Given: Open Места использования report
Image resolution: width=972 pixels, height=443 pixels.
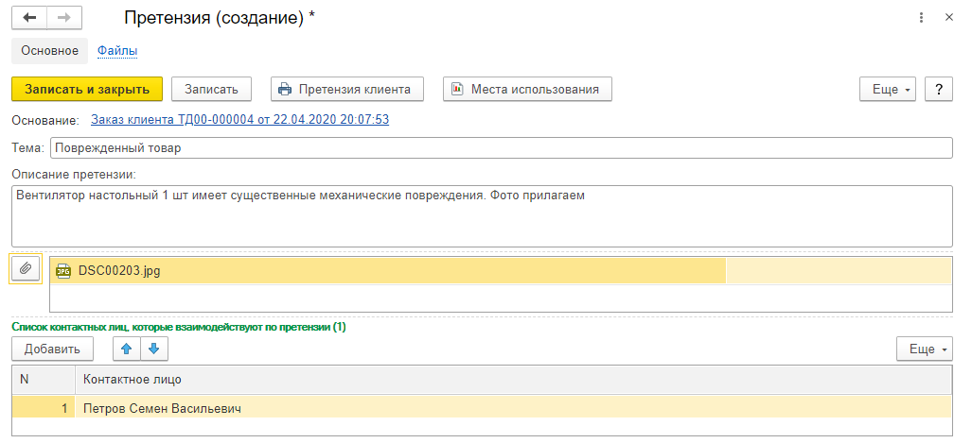Looking at the screenshot, I should (527, 89).
